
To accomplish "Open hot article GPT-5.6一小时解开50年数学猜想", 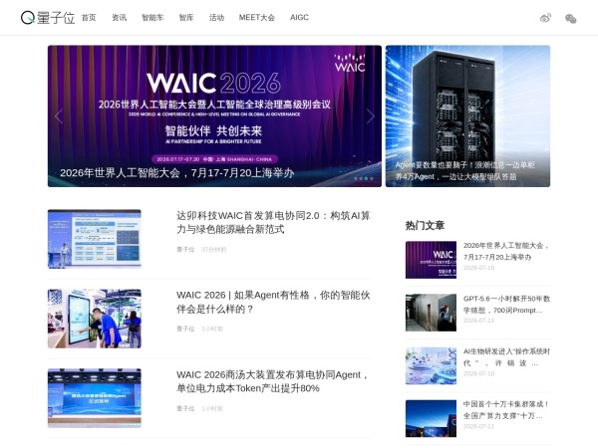I will point(506,304).
